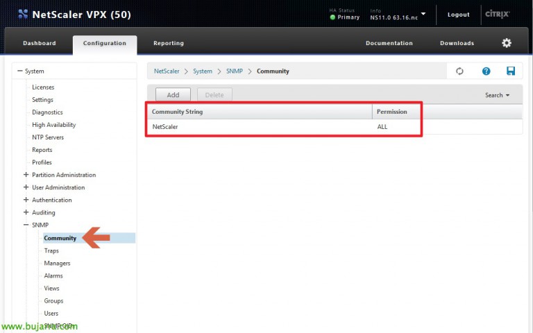
Task: Open the Documentation tab
Action: pyautogui.click(x=389, y=43)
